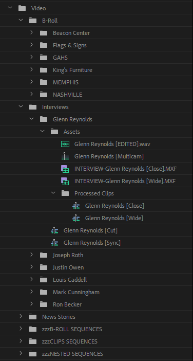
Task: Select 'INTERVIEW-Glenn Reynolds [Wide].MXF' name
Action: coord(125,182)
